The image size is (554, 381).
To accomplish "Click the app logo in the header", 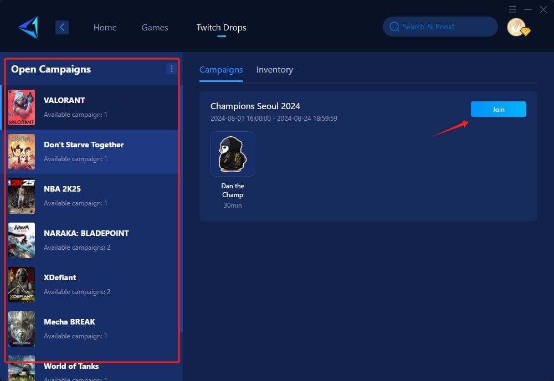I will click(29, 27).
